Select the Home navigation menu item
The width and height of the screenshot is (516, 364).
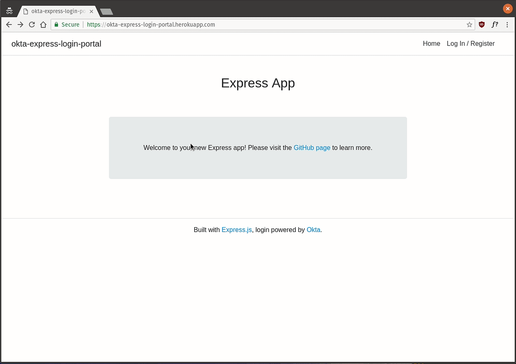431,43
